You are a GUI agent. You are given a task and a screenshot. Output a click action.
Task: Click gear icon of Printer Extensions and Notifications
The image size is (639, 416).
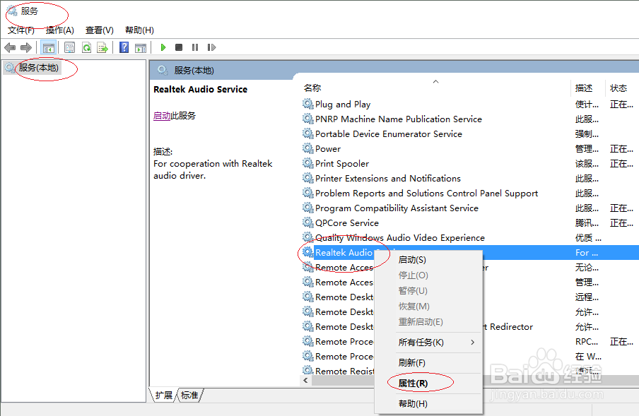click(307, 178)
